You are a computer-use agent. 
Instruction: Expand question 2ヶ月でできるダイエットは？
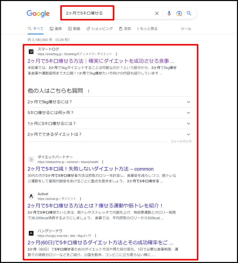pyautogui.click(x=109, y=134)
